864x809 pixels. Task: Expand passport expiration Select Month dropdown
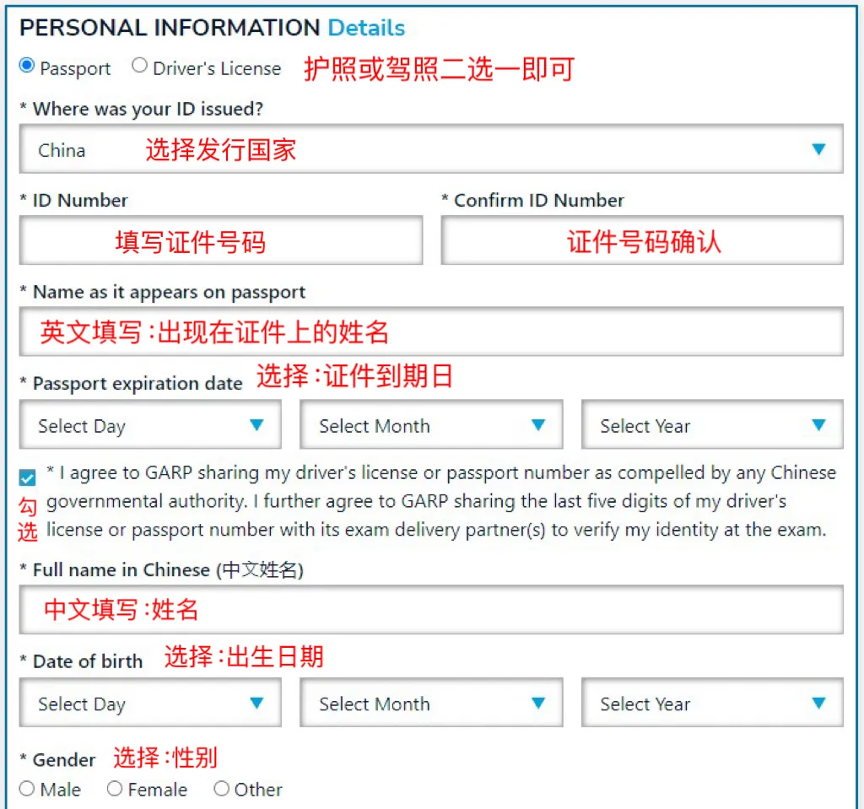(431, 425)
